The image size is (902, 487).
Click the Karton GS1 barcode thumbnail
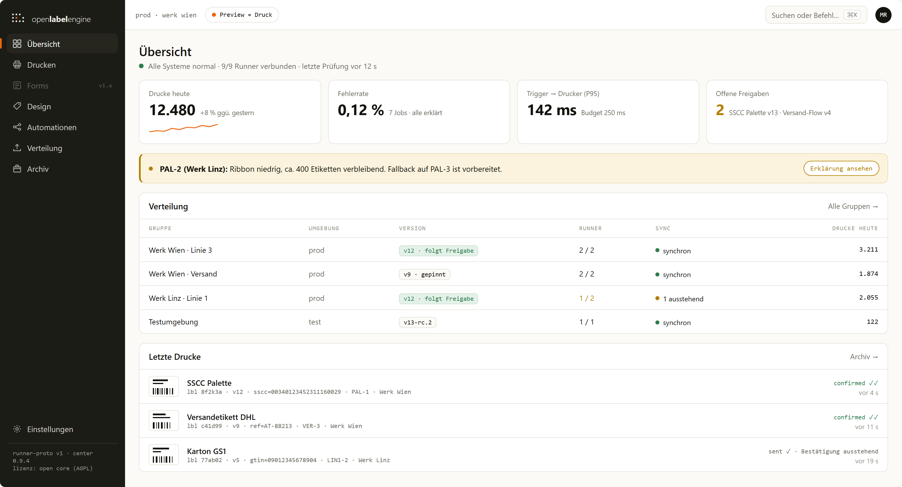pyautogui.click(x=164, y=454)
